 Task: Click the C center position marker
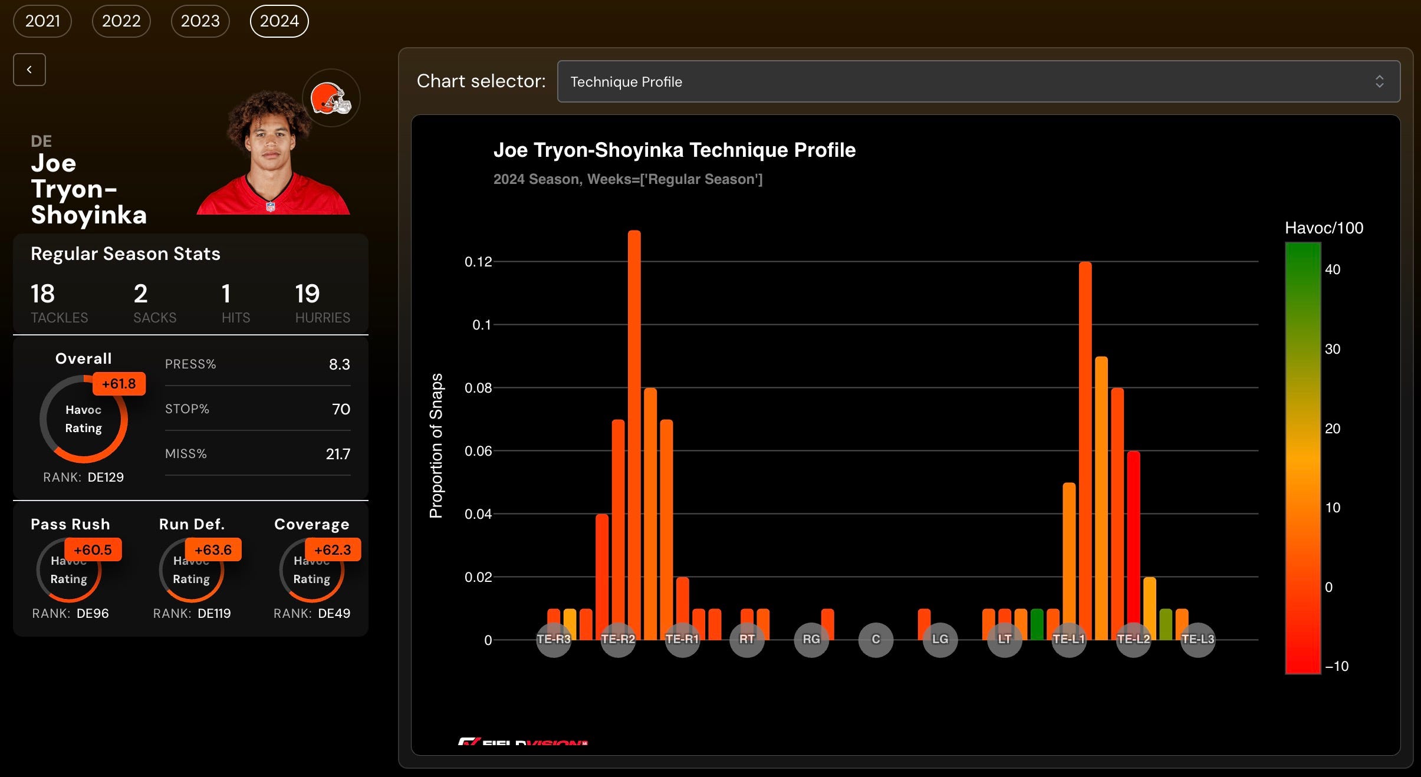876,640
